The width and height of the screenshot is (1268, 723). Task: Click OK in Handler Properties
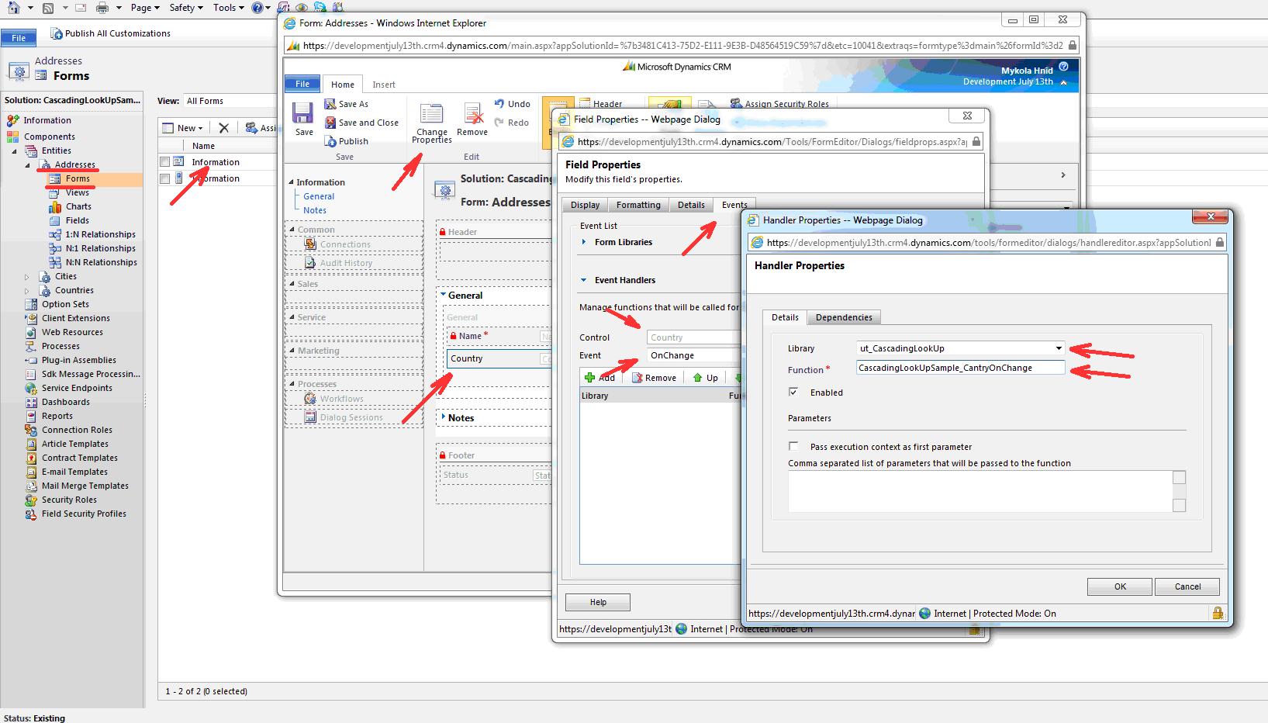coord(1119,586)
